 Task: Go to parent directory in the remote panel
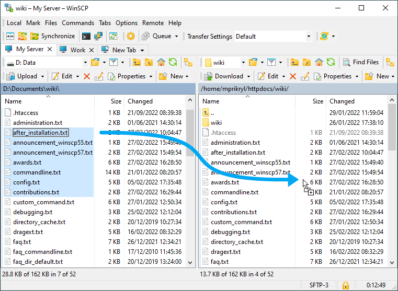[x=294, y=62]
